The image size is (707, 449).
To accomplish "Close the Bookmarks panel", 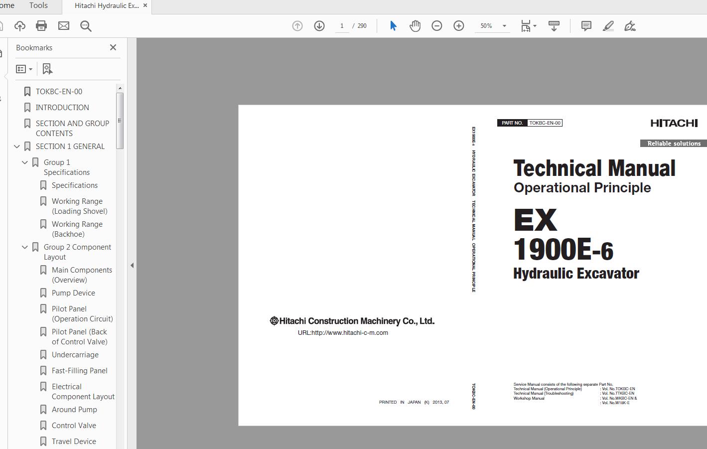I will point(113,47).
